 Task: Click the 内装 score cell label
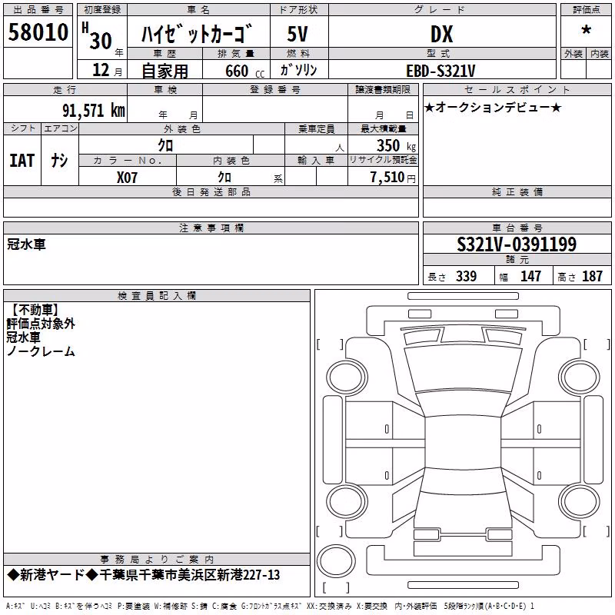600,54
